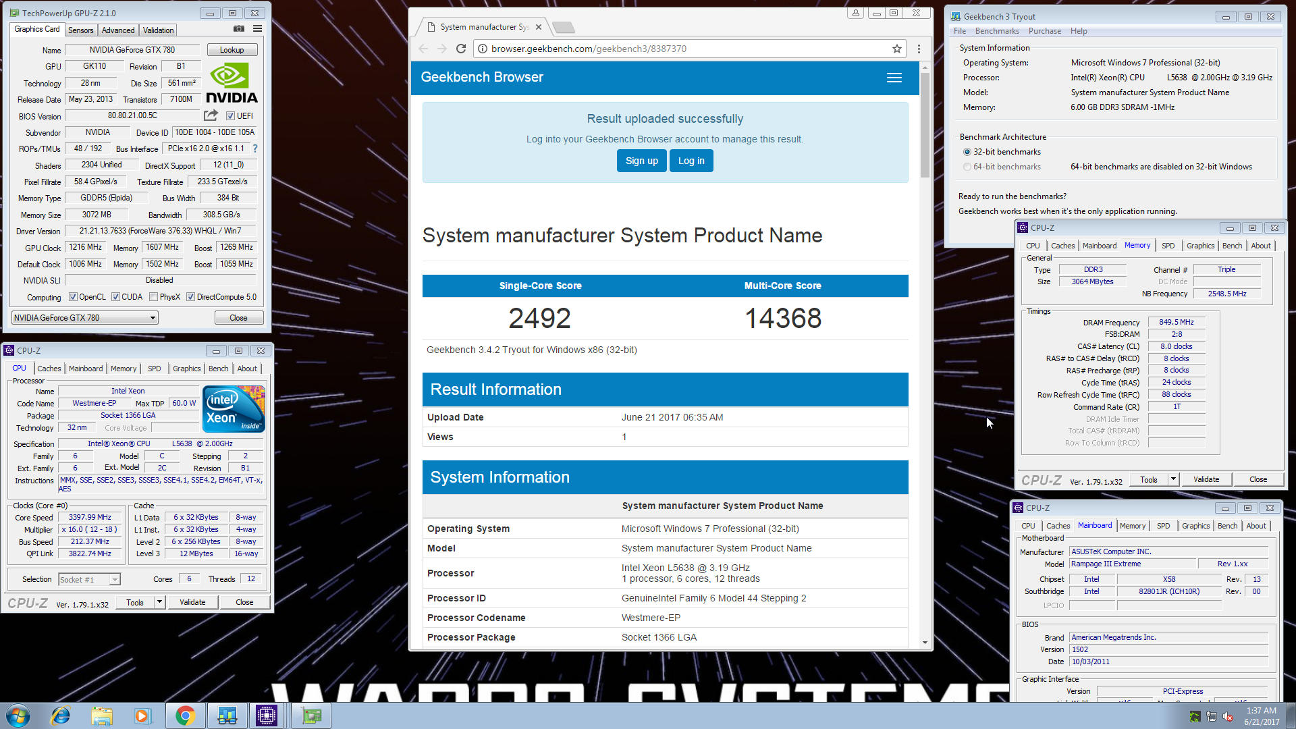Open Bench tab in left CPU-Z window
Screen dimensions: 1296x729
[219, 369]
